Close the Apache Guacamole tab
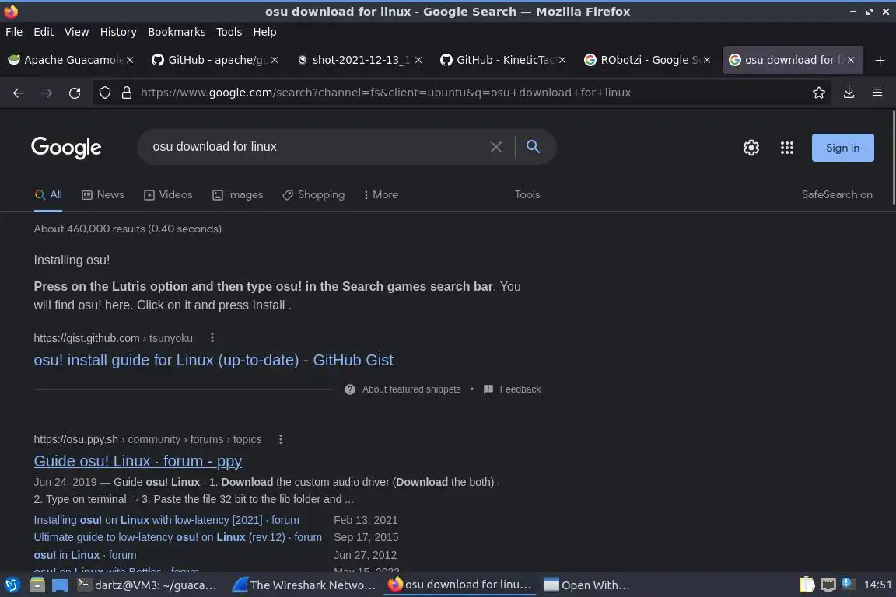 tap(130, 60)
